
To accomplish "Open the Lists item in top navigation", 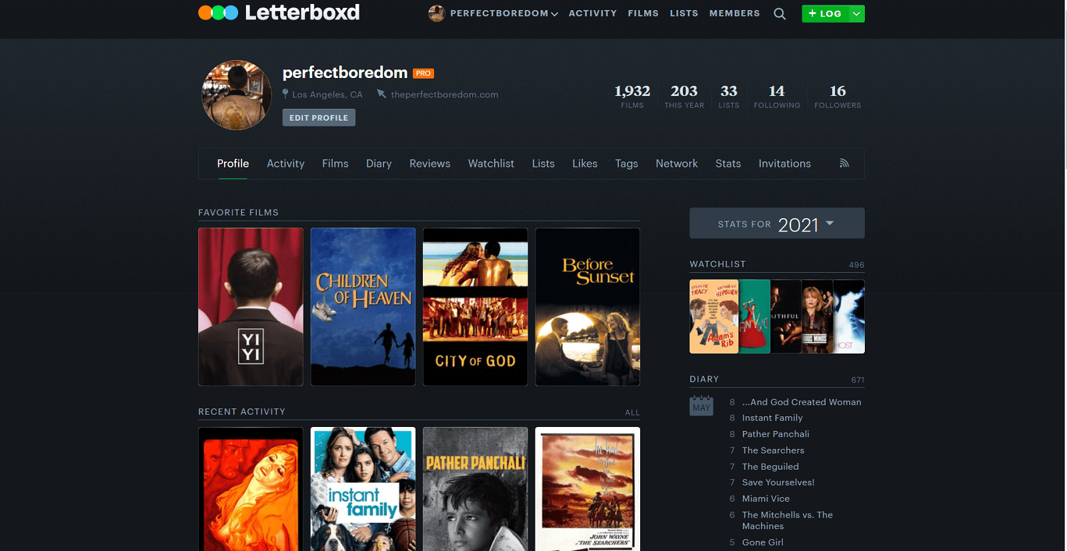I will 684,13.
